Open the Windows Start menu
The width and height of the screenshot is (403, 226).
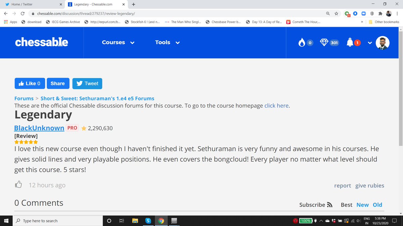click(6, 221)
